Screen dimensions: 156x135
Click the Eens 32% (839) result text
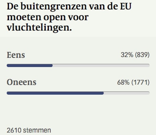click(135, 55)
